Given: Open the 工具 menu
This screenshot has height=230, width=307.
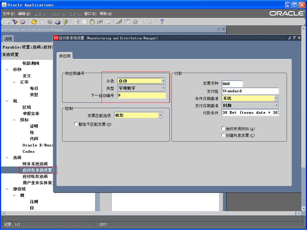Looking at the screenshot, I should tap(75, 14).
